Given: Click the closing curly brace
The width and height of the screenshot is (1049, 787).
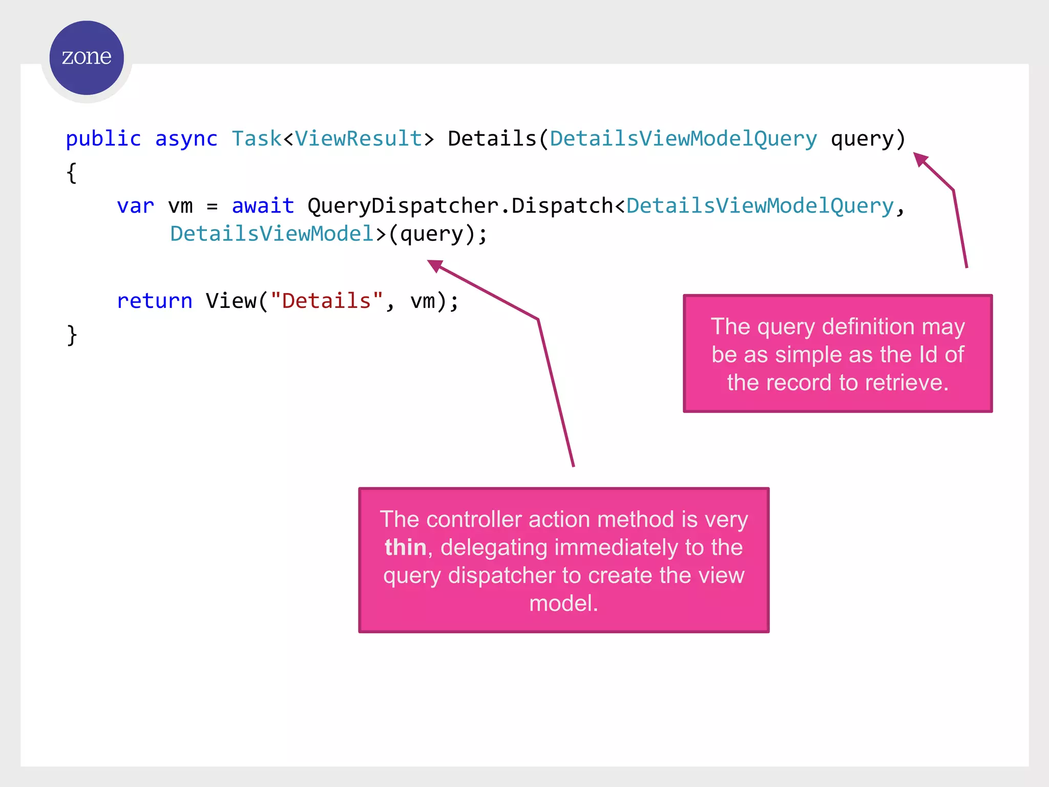Looking at the screenshot, I should click(x=72, y=335).
